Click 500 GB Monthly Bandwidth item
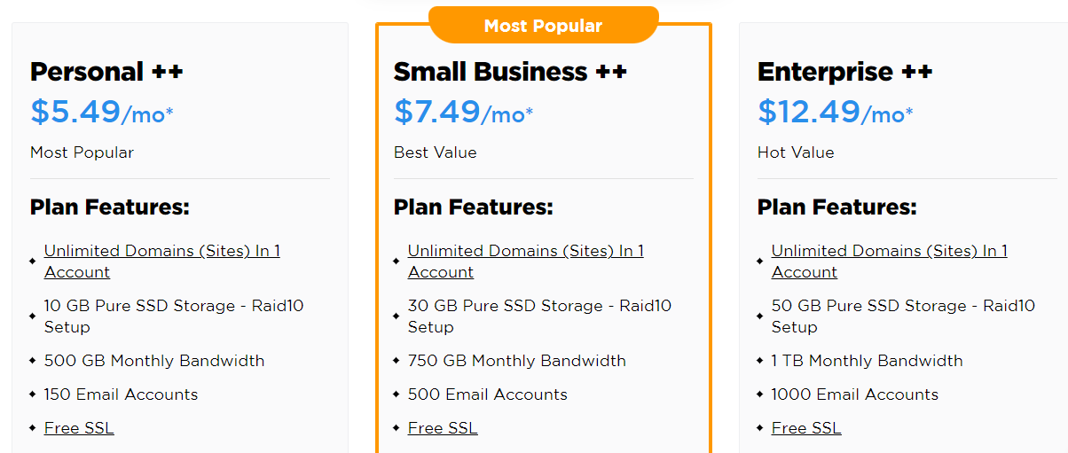 pyautogui.click(x=154, y=361)
